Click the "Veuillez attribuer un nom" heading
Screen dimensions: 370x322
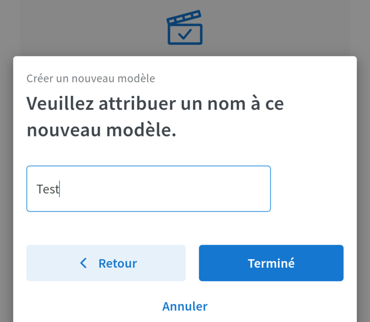click(x=155, y=104)
